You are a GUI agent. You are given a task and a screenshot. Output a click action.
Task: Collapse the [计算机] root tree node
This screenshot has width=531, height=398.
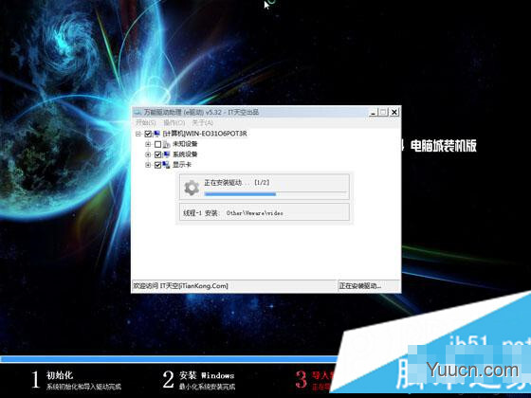coord(138,134)
